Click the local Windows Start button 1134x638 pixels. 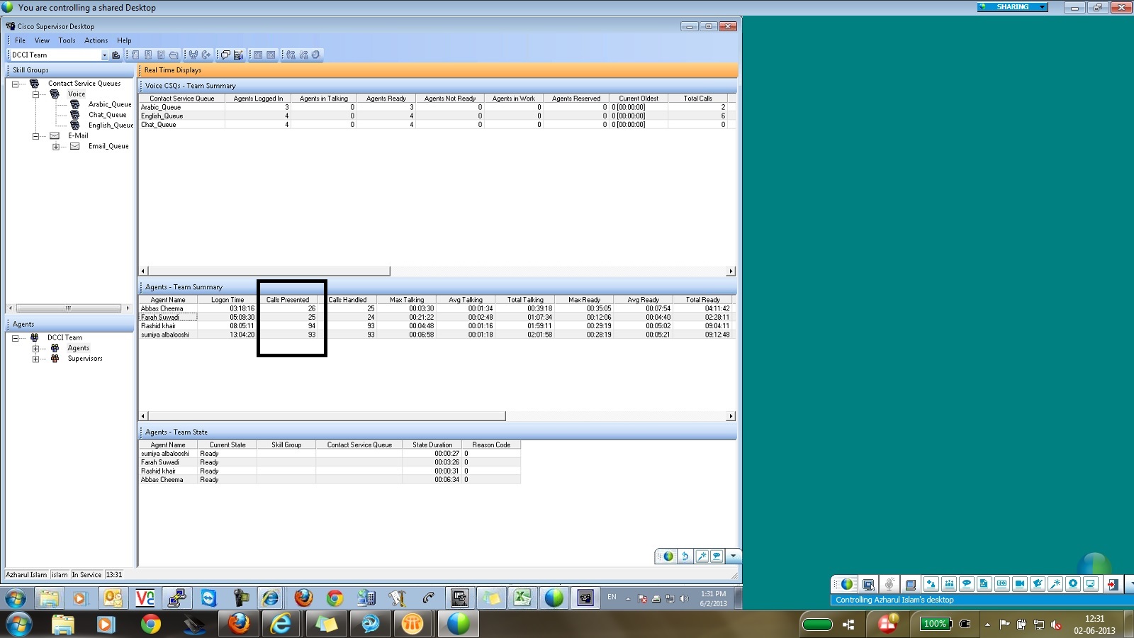pyautogui.click(x=18, y=625)
